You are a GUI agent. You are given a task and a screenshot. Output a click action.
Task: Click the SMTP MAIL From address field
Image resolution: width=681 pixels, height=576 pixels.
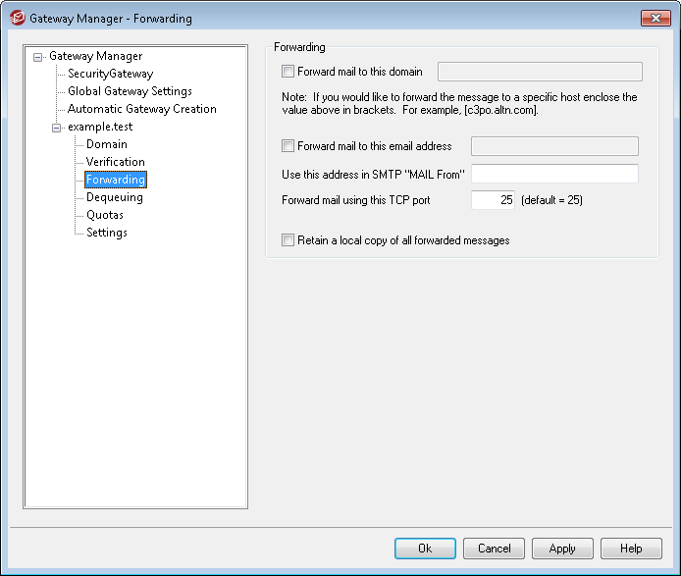(x=554, y=174)
